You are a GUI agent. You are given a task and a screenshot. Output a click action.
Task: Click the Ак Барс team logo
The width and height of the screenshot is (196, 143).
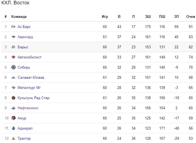(13, 27)
